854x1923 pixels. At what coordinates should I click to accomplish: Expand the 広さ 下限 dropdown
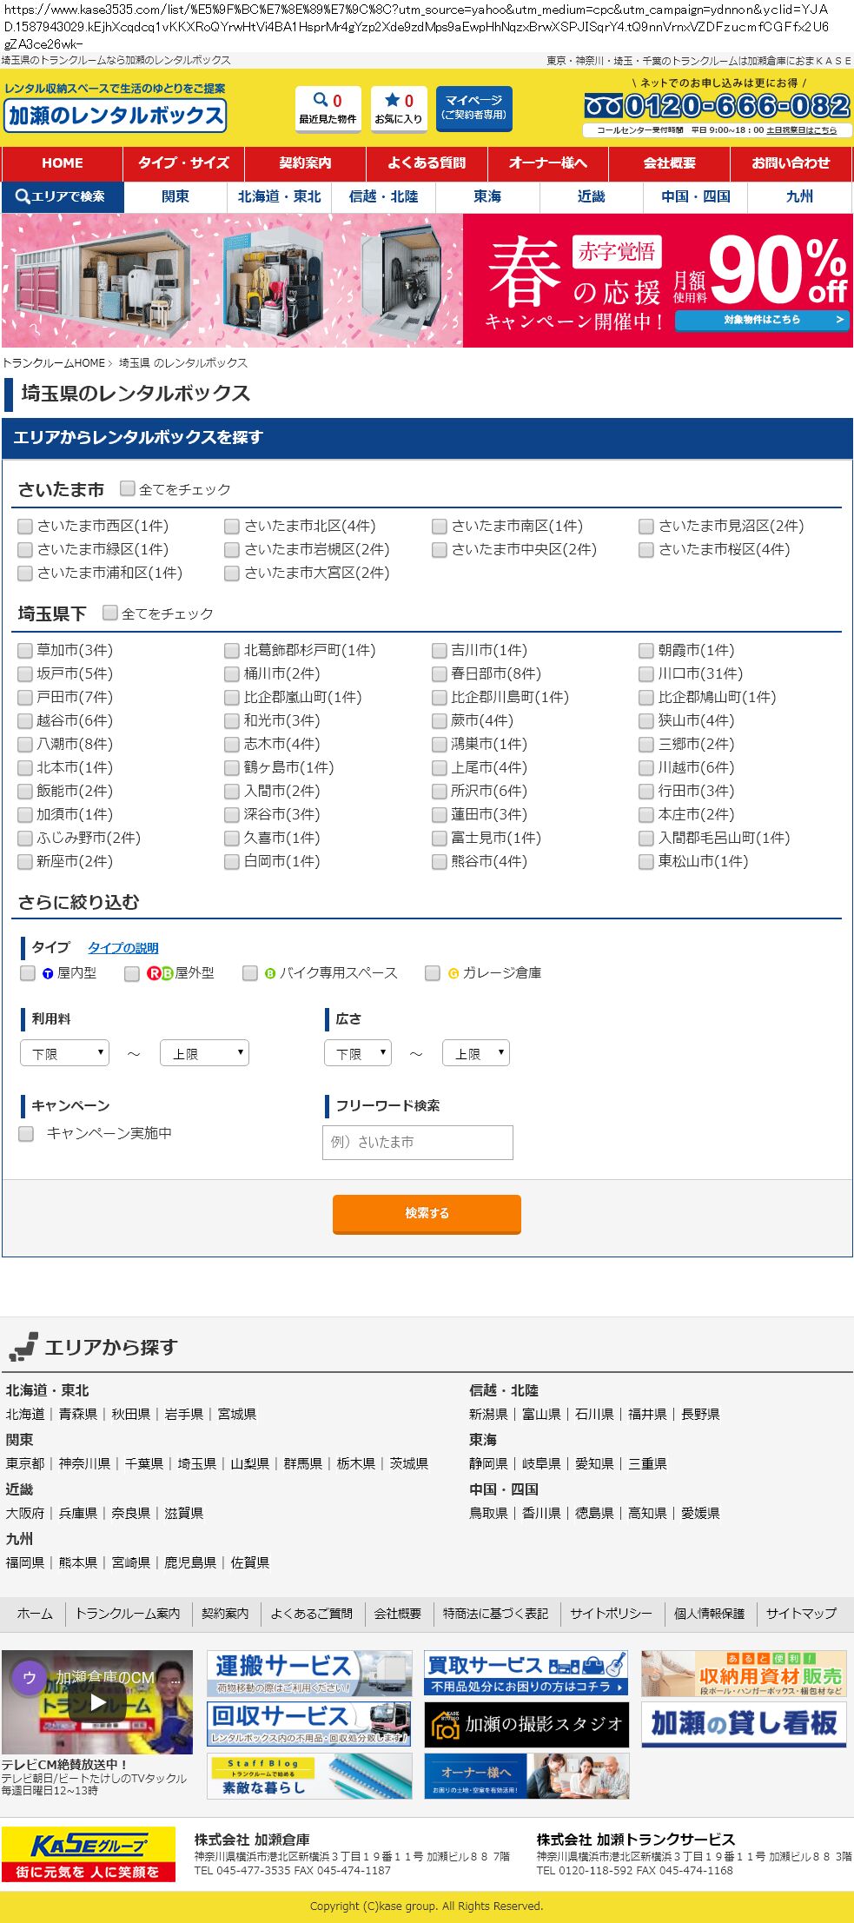coord(357,1053)
